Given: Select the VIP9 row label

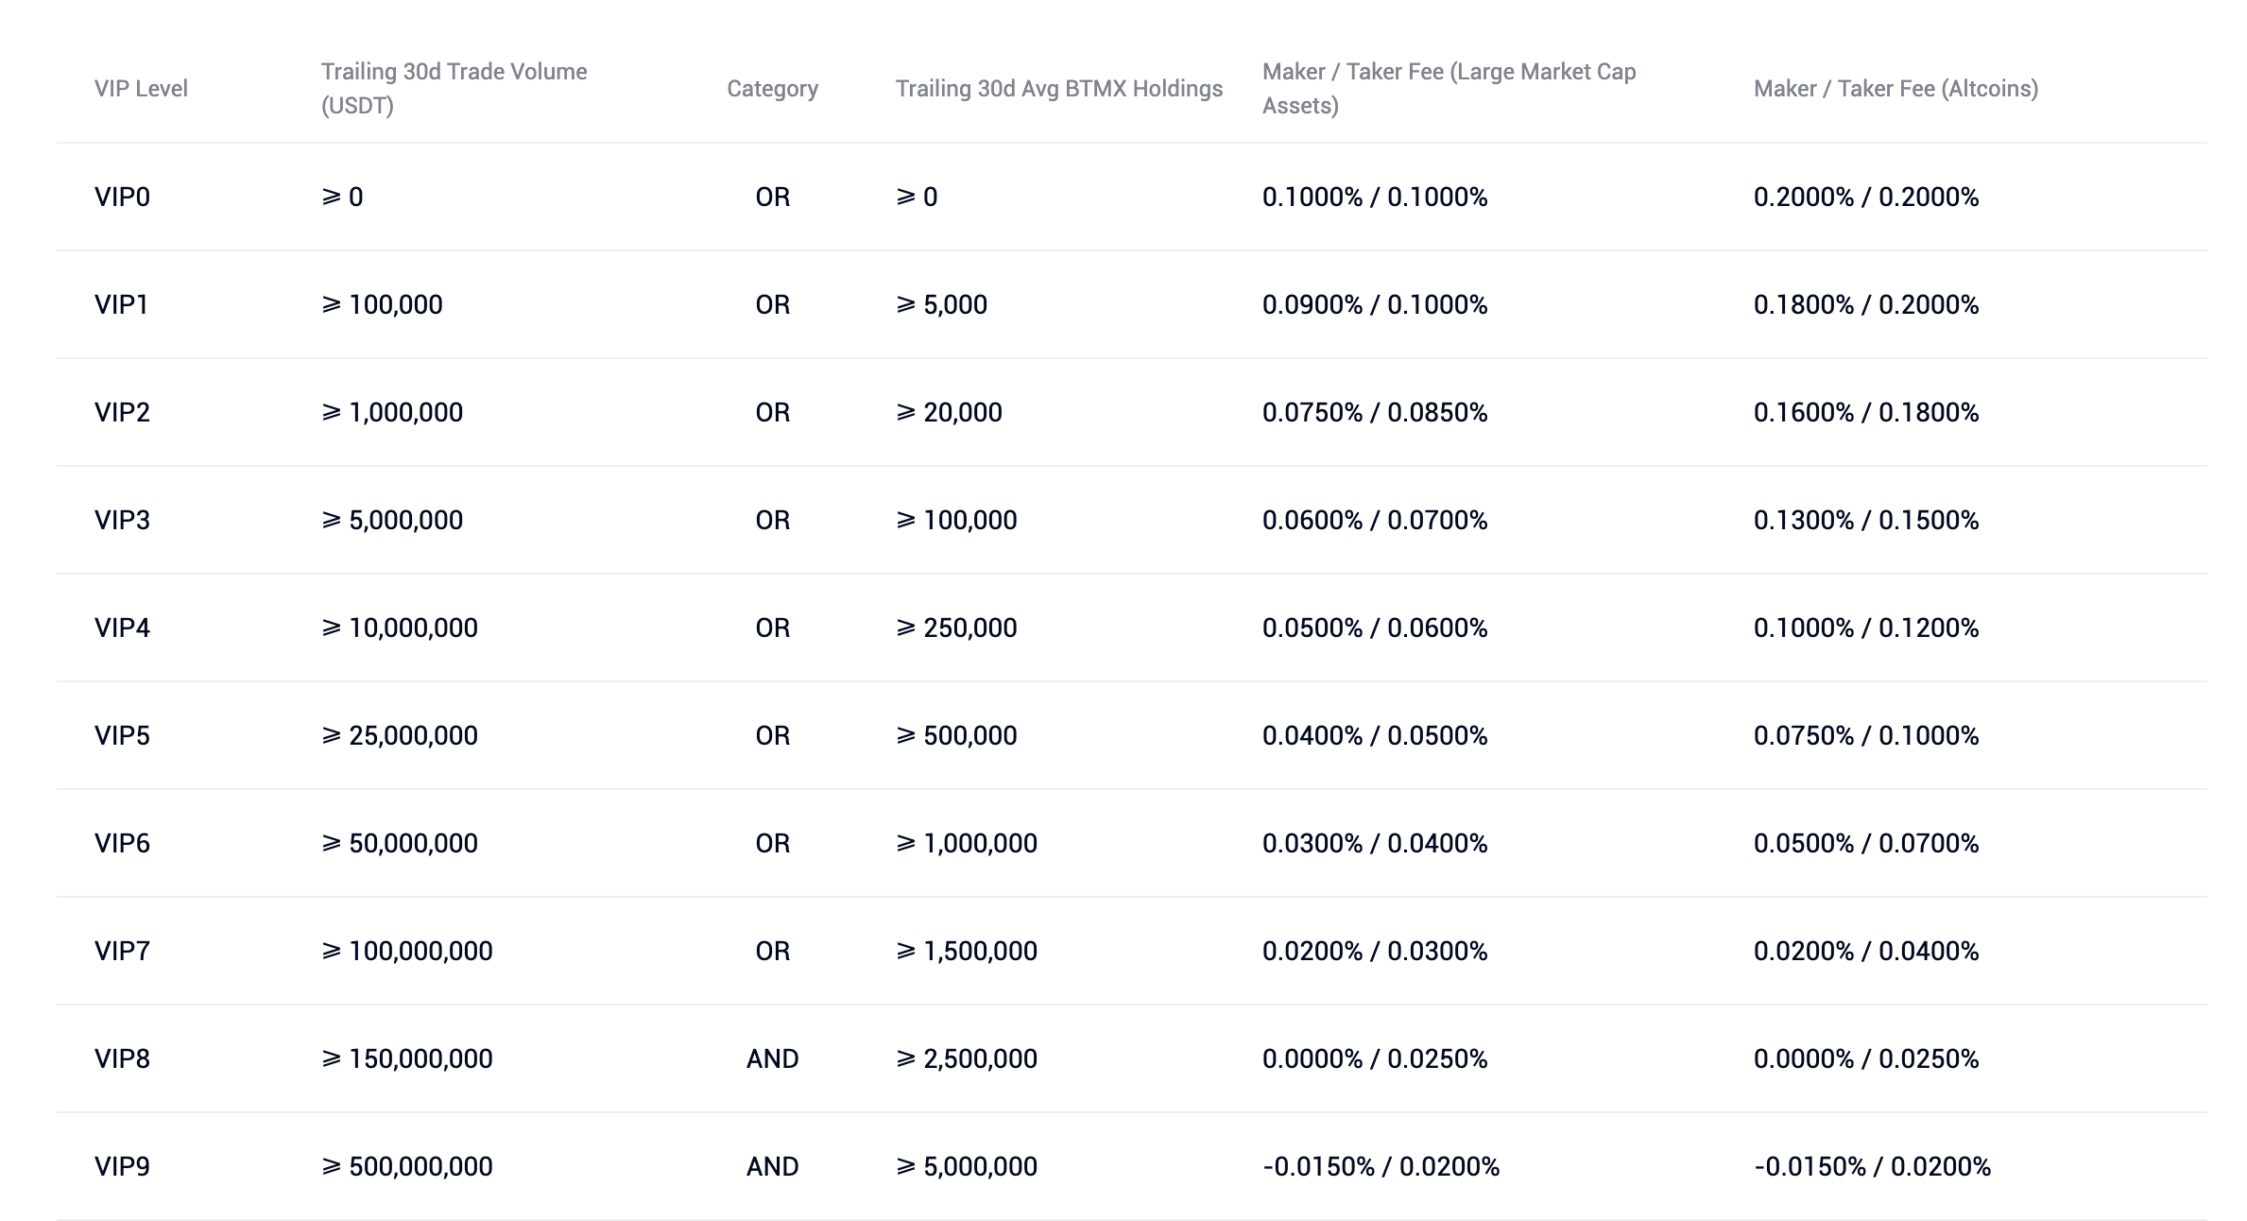Looking at the screenshot, I should (122, 1166).
